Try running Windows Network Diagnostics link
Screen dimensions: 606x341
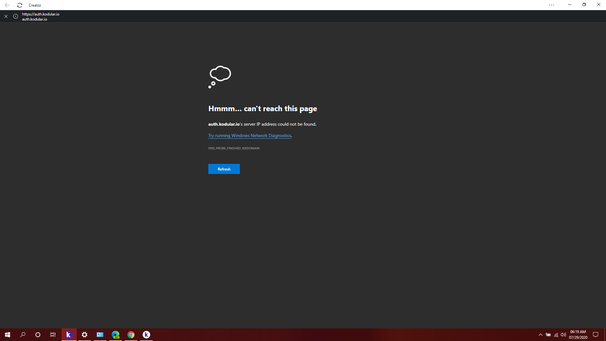(x=250, y=135)
